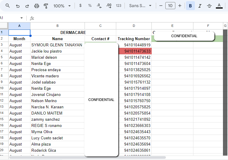Toggle italic formatting
The width and height of the screenshot is (228, 160).
tap(200, 6)
